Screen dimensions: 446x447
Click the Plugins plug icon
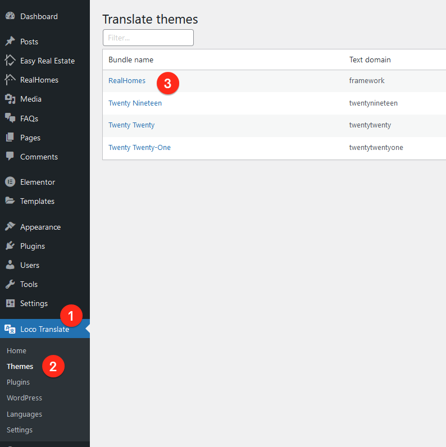click(10, 246)
